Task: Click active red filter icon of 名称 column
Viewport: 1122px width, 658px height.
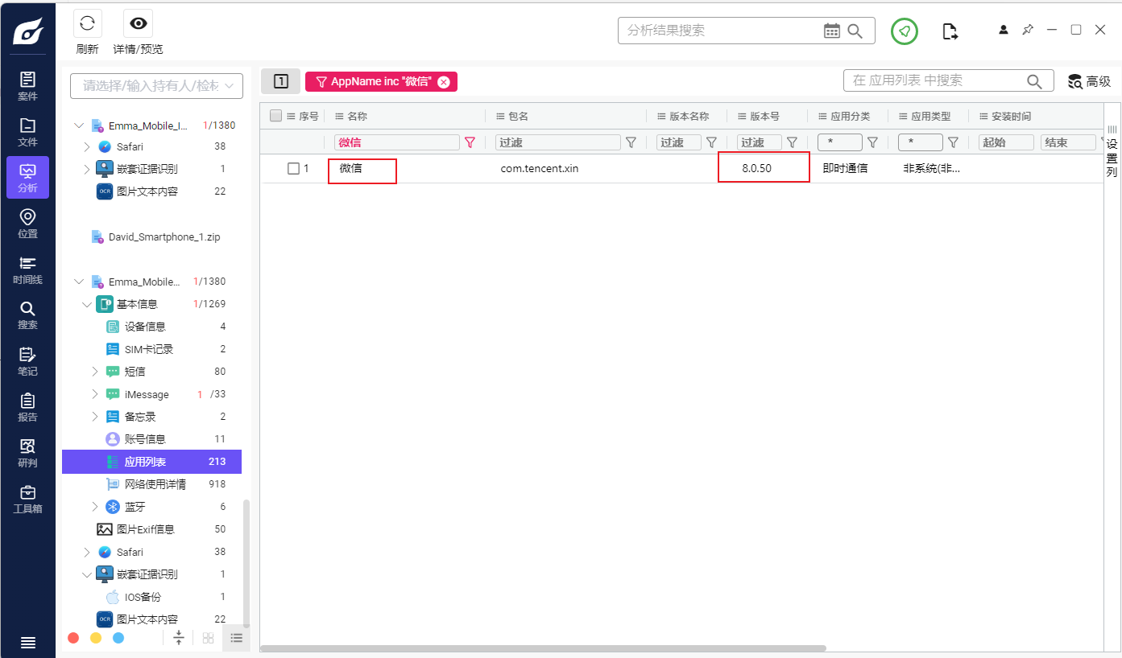Action: coord(470,142)
